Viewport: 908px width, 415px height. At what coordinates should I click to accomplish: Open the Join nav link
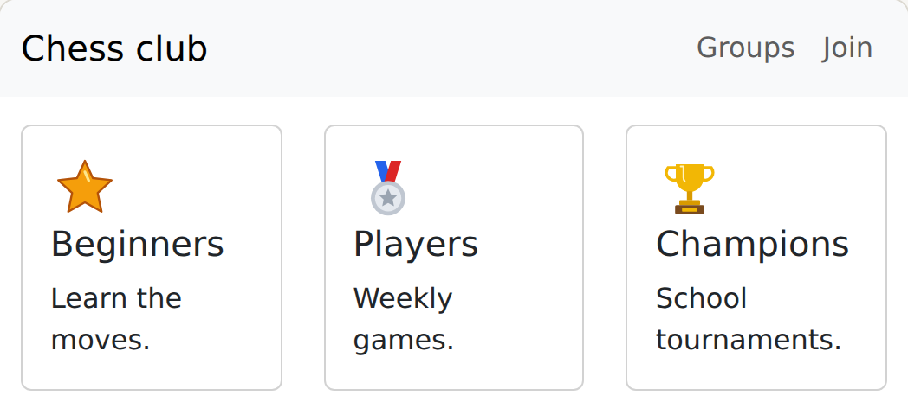click(x=847, y=48)
